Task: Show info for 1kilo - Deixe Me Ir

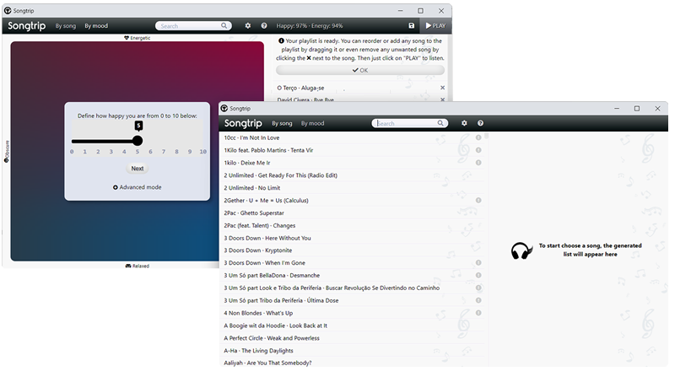Action: pyautogui.click(x=478, y=163)
